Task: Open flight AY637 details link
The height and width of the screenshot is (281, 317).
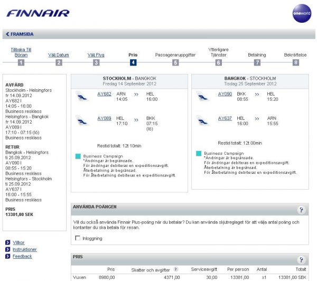Action: [225, 118]
